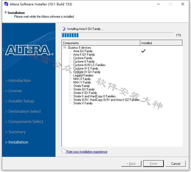191x172 pixels.
Task: Select the Components Select step
Action: 24,122
